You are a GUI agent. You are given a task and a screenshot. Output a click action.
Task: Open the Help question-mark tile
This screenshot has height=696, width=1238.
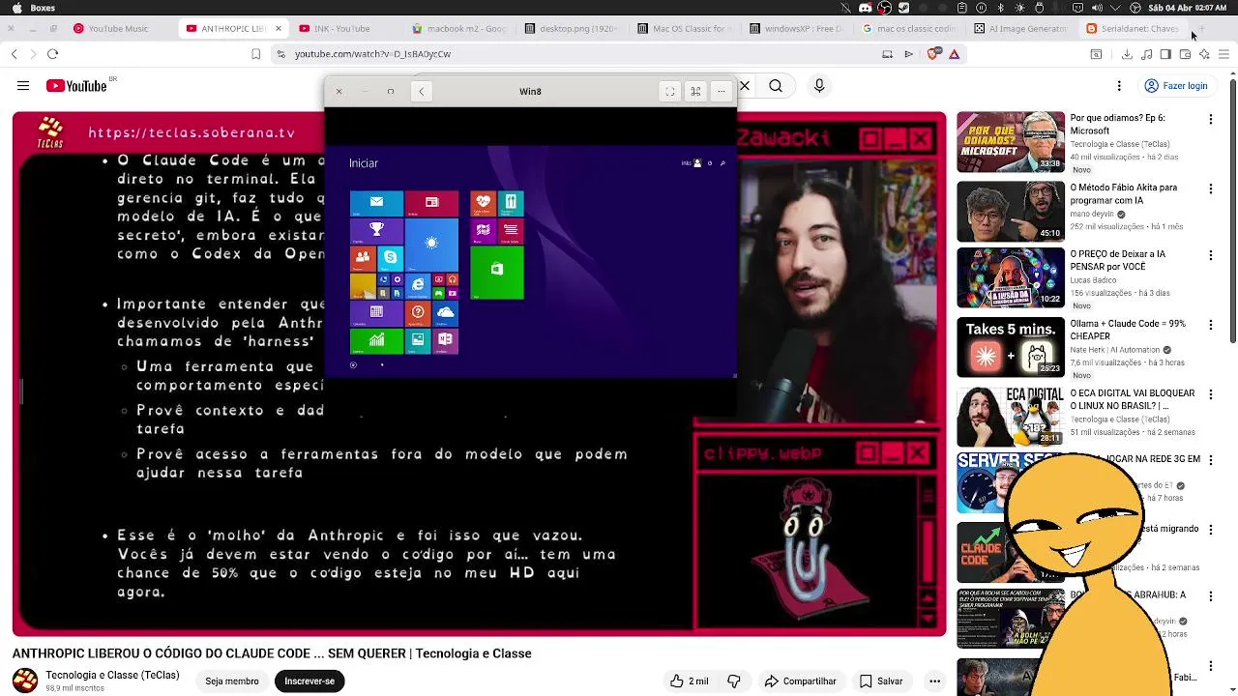418,312
